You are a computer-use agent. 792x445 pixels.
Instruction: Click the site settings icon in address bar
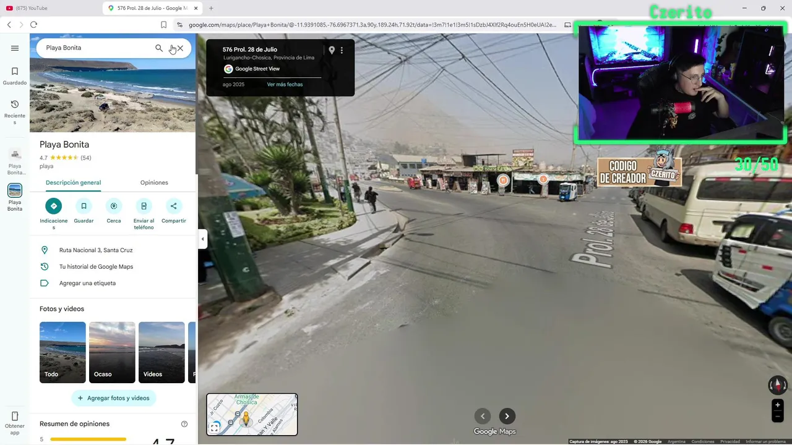(x=179, y=25)
